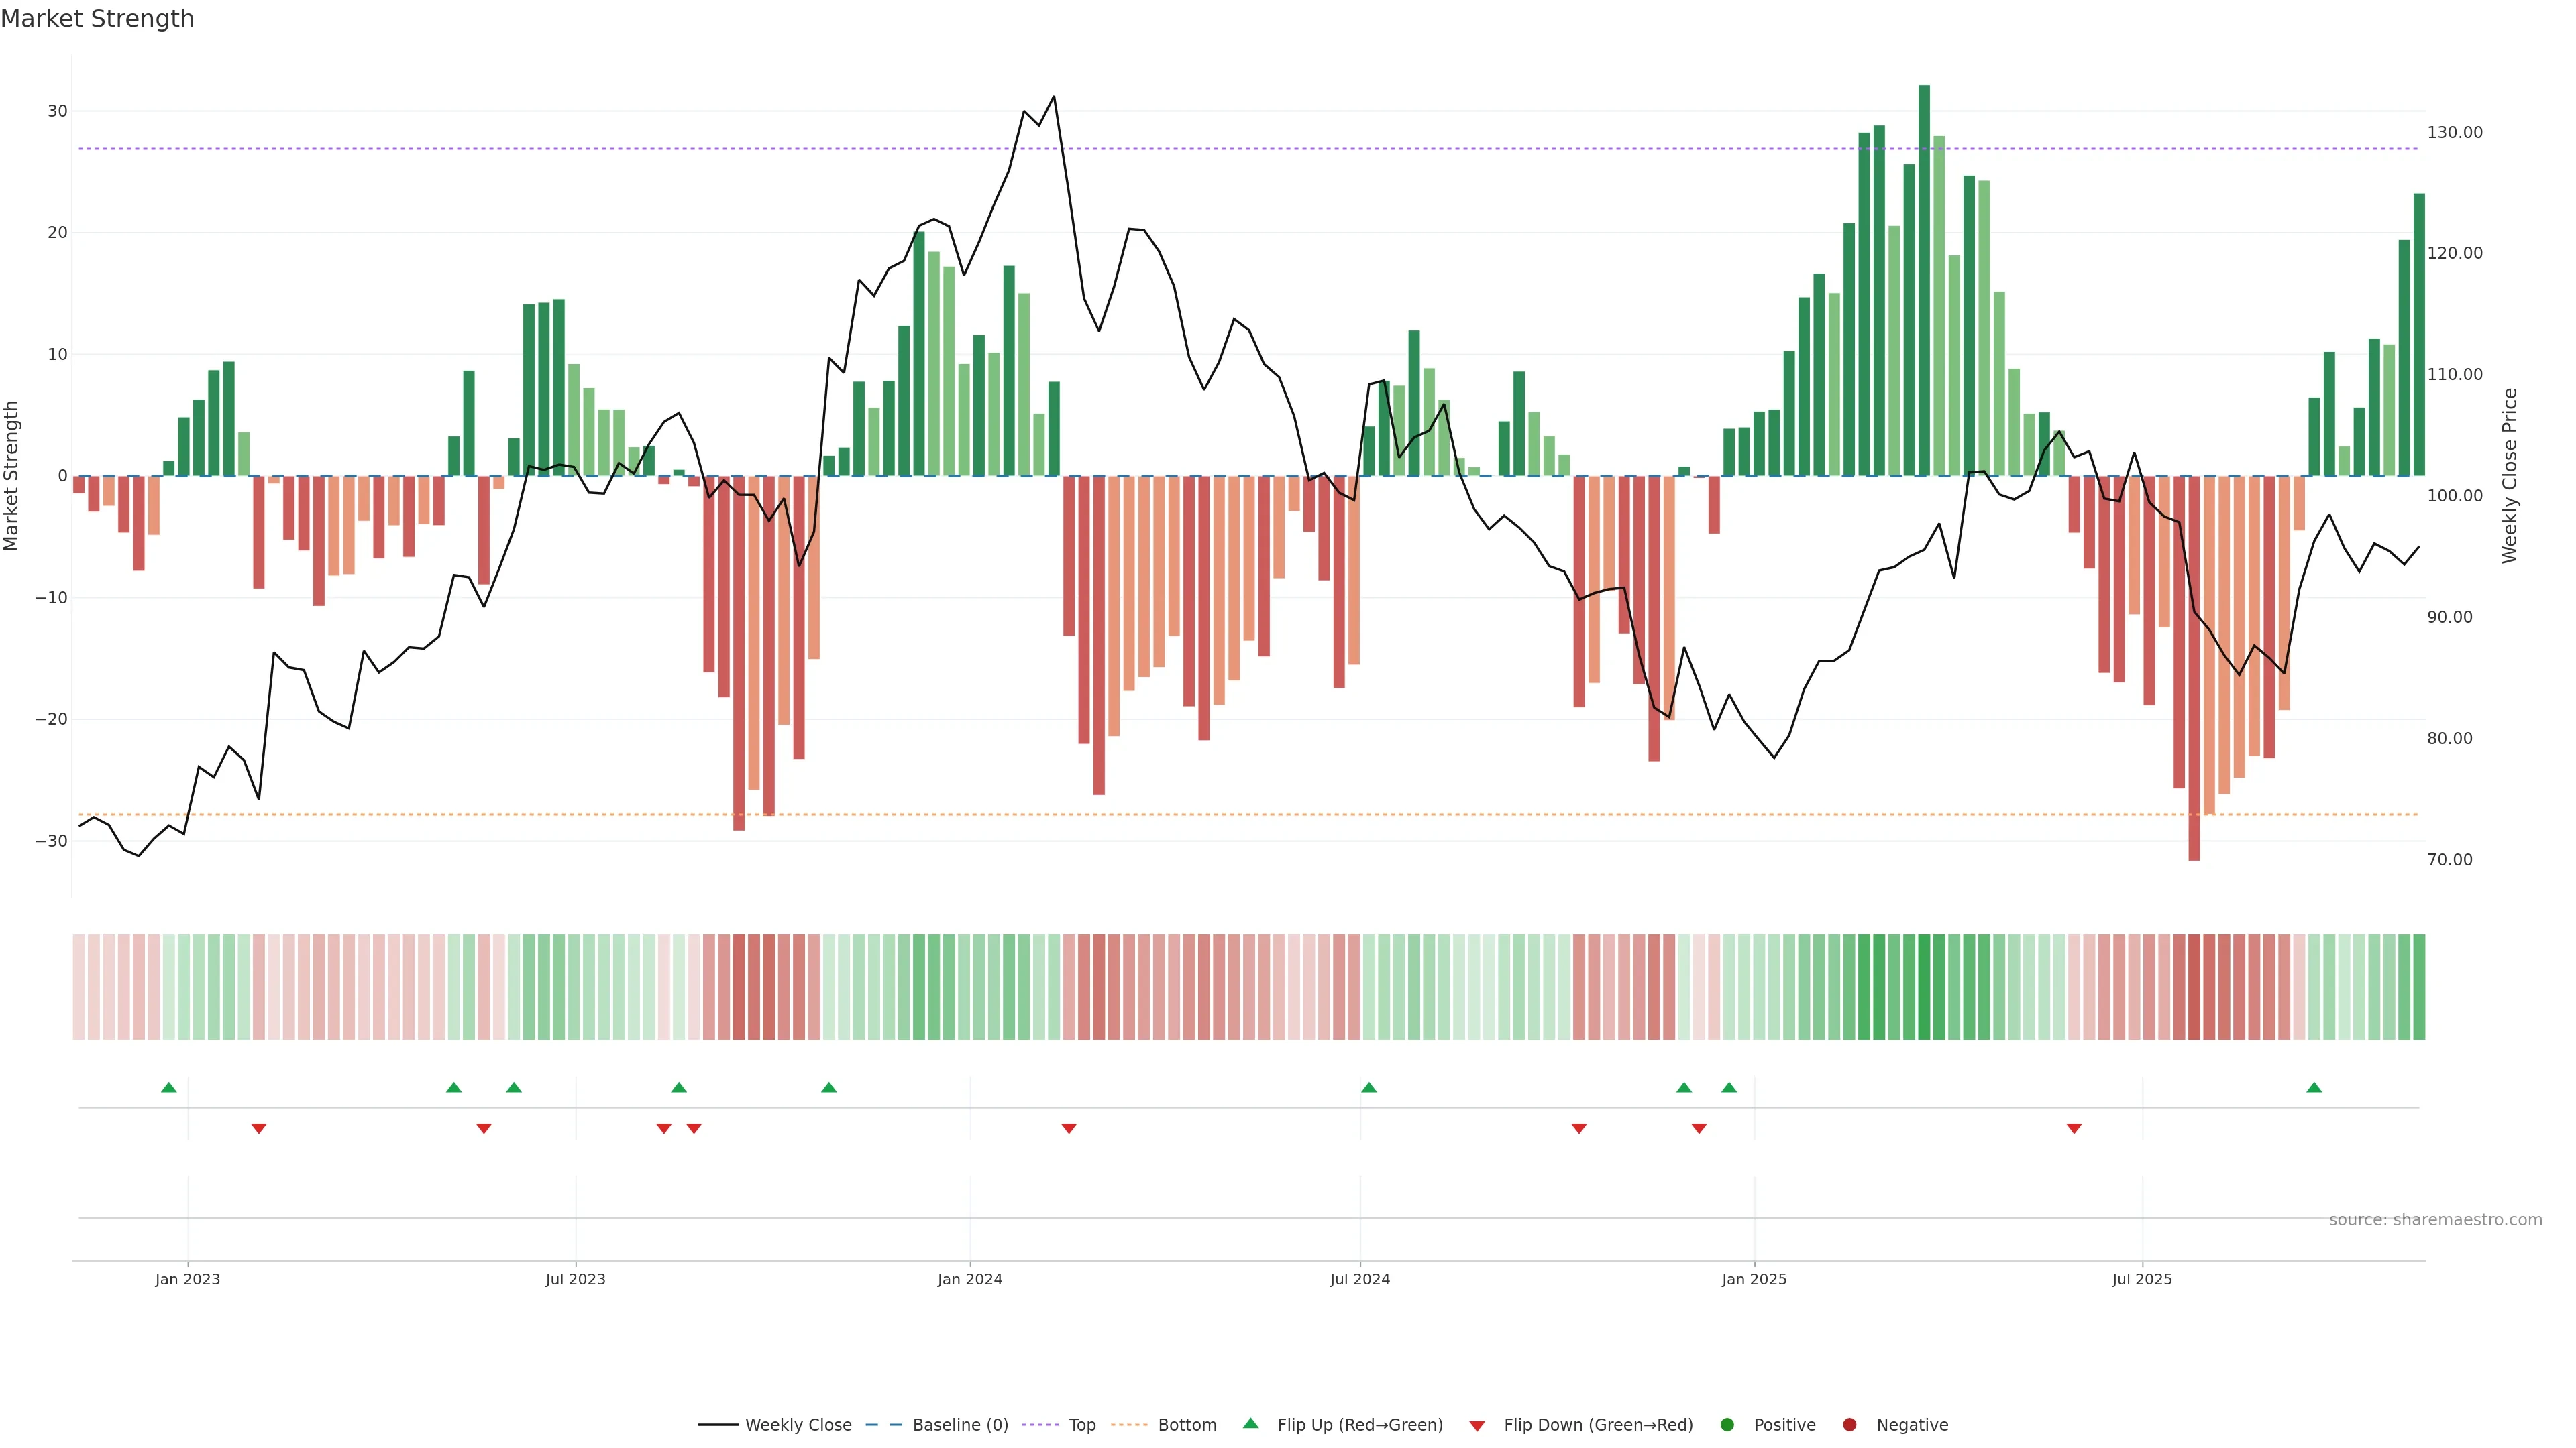Click the first red flip-down triangle marker
2576x1448 pixels.
point(259,1128)
